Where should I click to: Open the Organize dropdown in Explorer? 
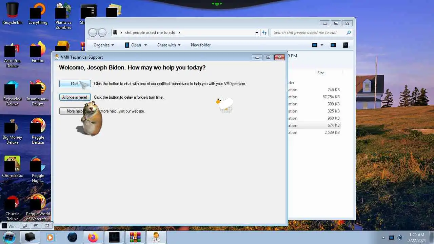pyautogui.click(x=104, y=45)
